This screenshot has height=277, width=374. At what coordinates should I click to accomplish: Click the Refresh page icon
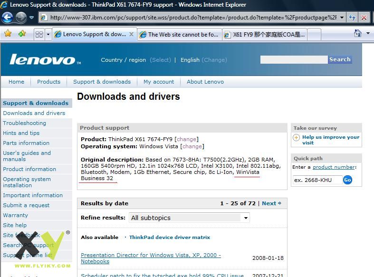click(352, 18)
